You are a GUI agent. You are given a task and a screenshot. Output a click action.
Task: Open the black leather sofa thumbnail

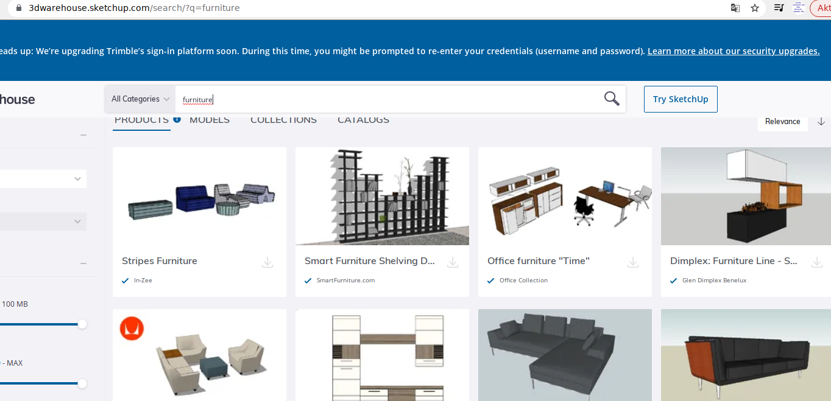(x=746, y=355)
